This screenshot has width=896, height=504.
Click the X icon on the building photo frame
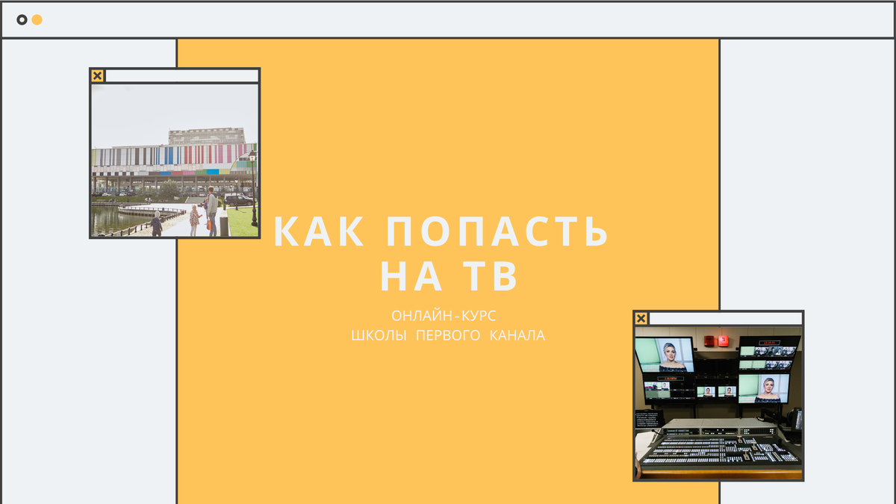click(x=98, y=75)
